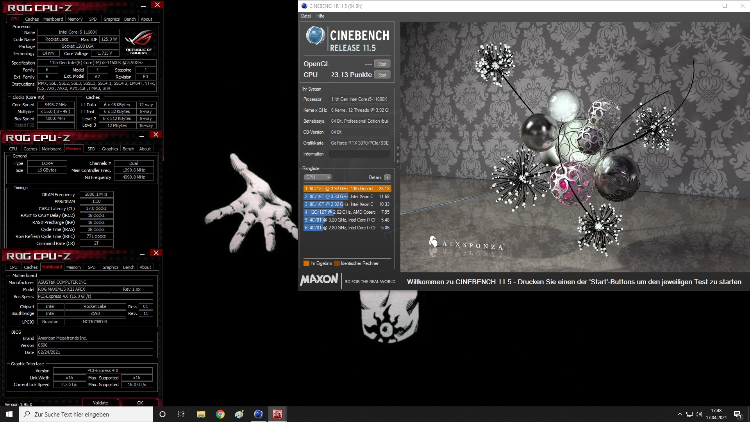Click the Validate button in CPU-Z

pos(100,403)
